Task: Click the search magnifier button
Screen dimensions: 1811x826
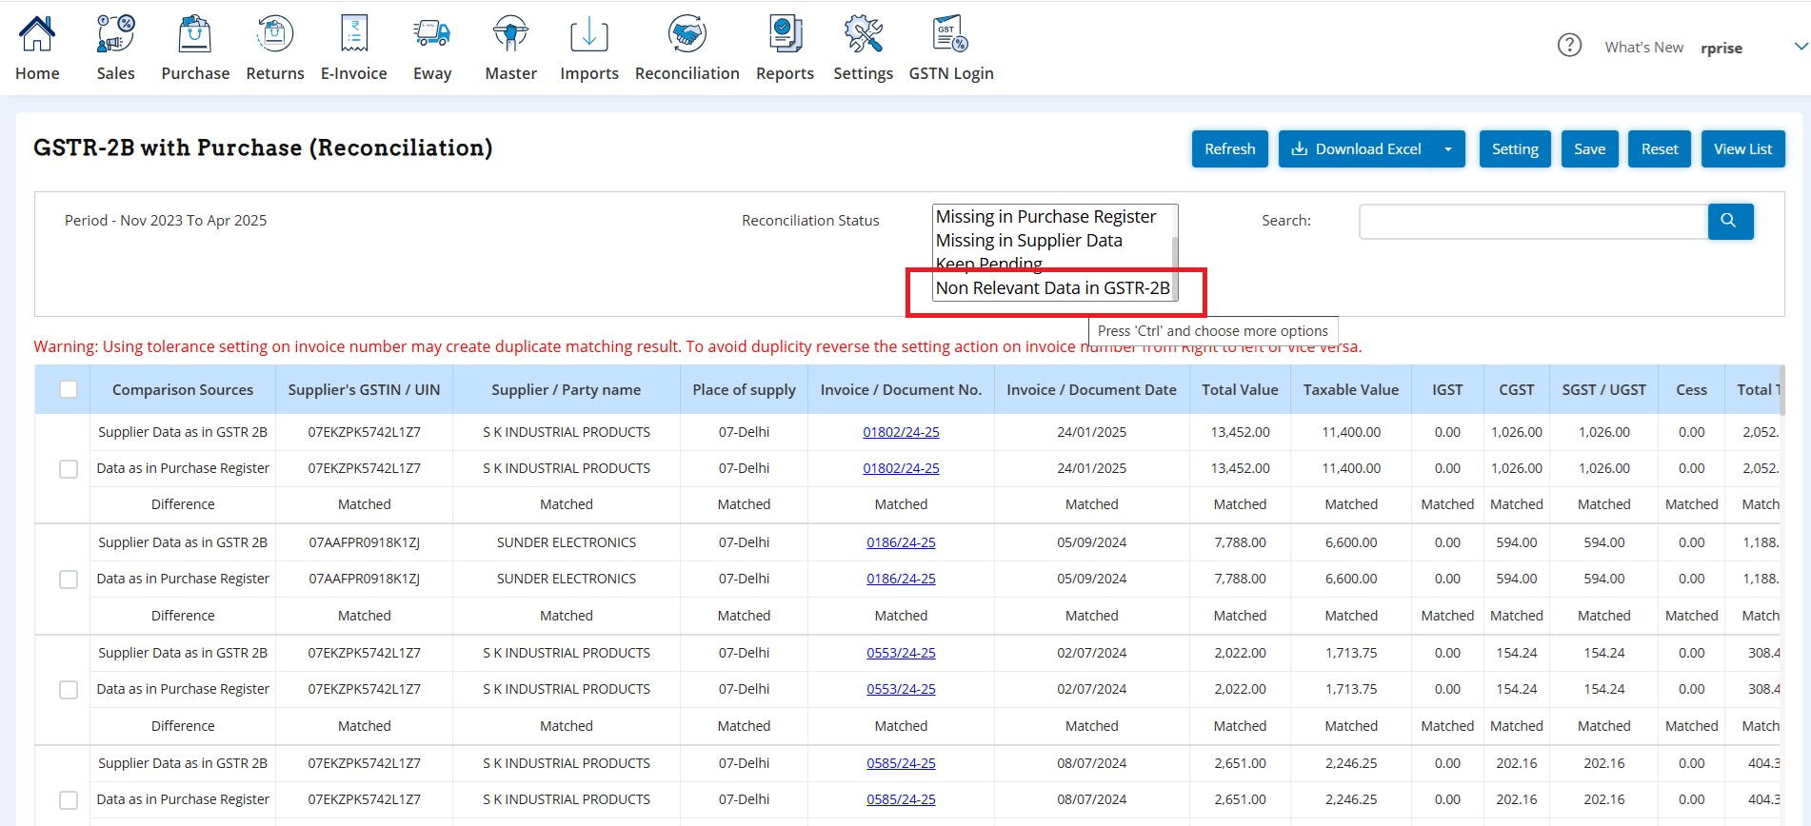Action: tap(1730, 221)
